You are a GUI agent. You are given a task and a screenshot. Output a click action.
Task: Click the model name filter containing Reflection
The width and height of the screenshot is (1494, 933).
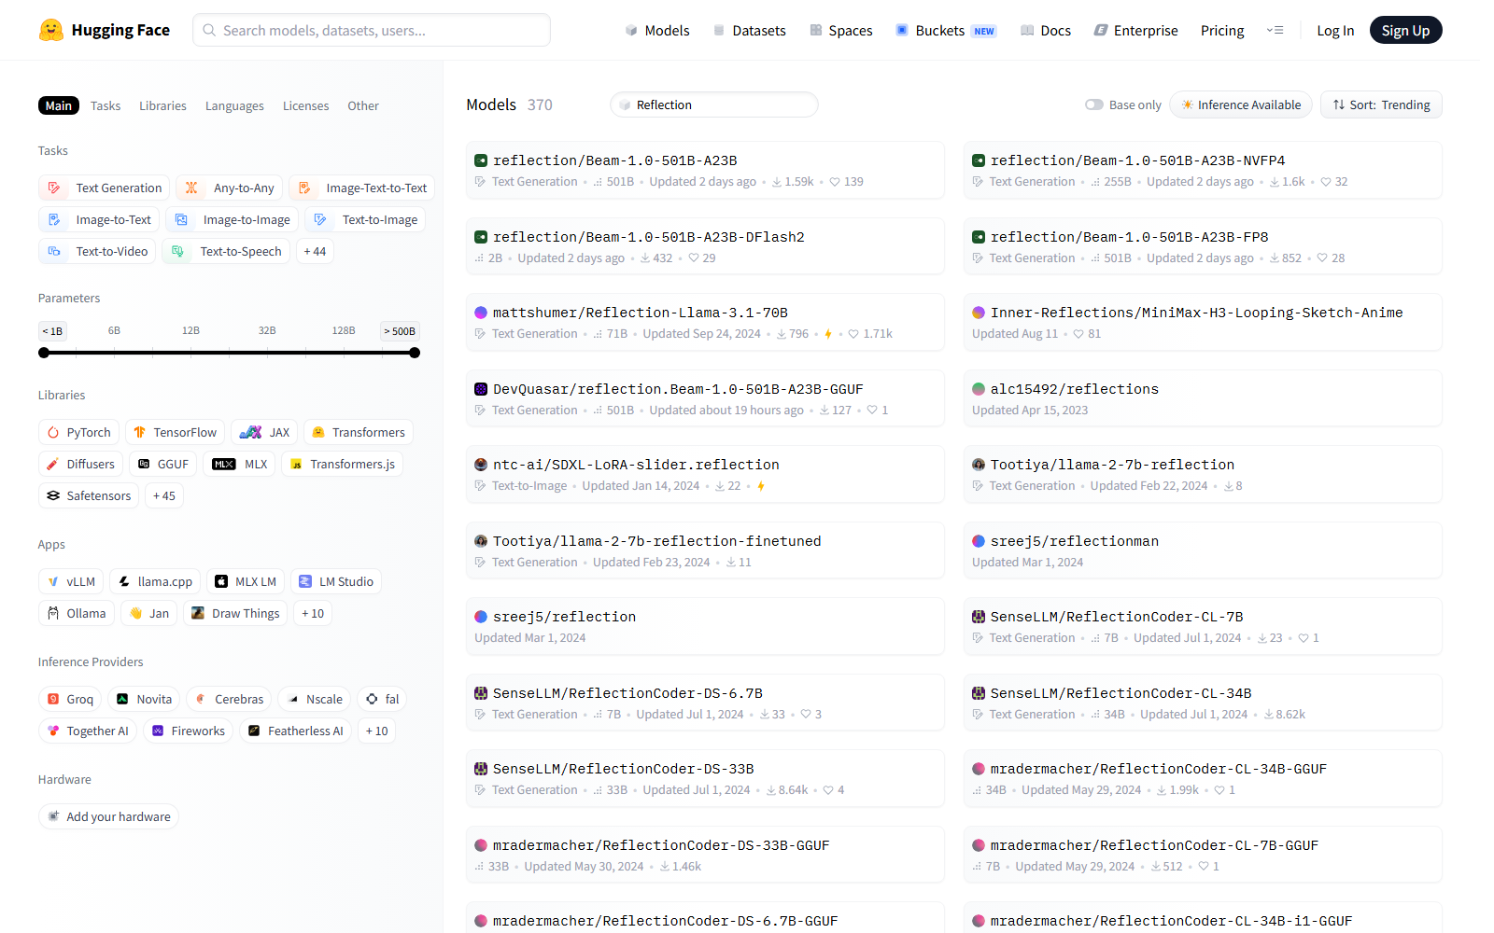click(x=714, y=104)
